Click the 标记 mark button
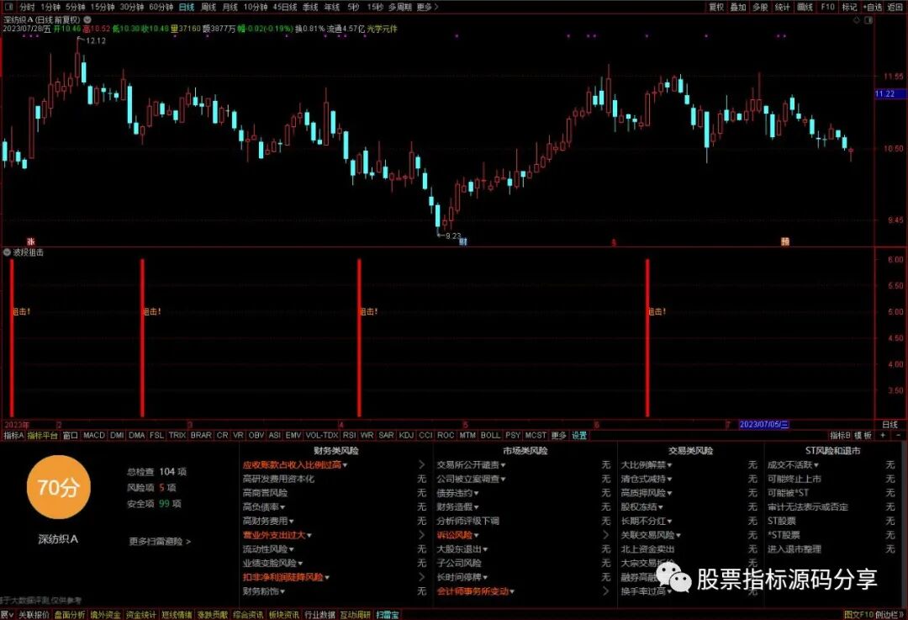908x620 pixels. point(849,7)
